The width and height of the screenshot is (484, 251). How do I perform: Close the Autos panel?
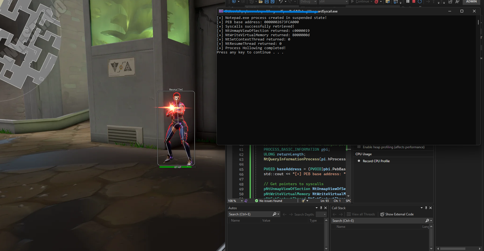pos(326,208)
